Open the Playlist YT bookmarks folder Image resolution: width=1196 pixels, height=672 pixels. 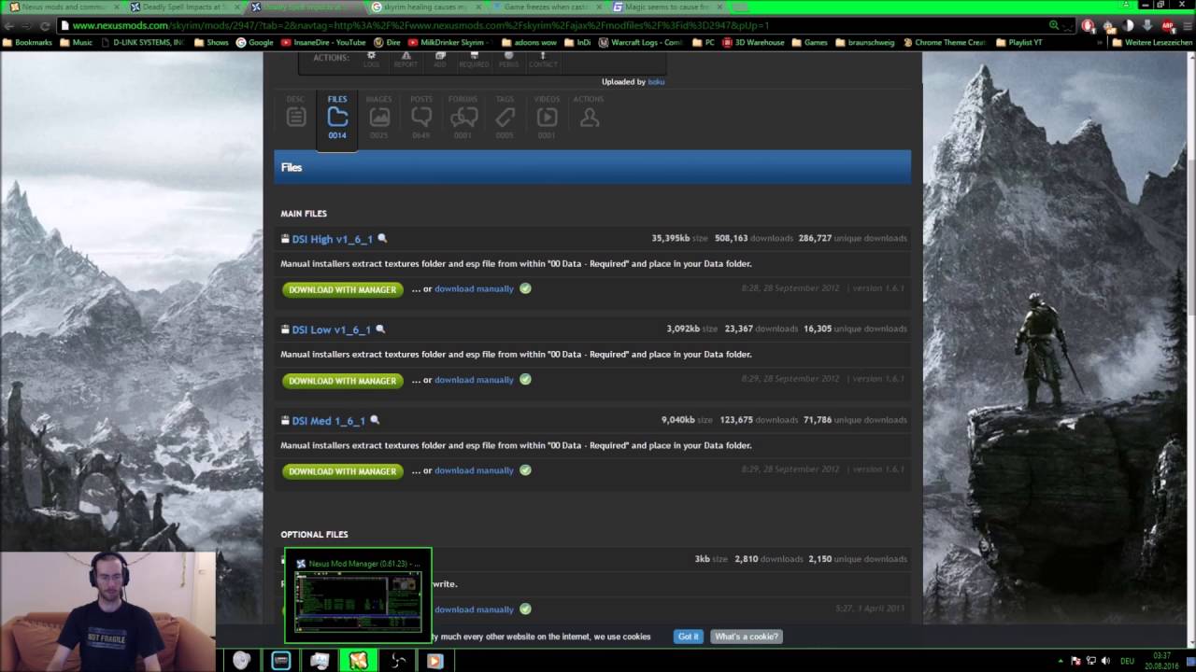point(1018,42)
